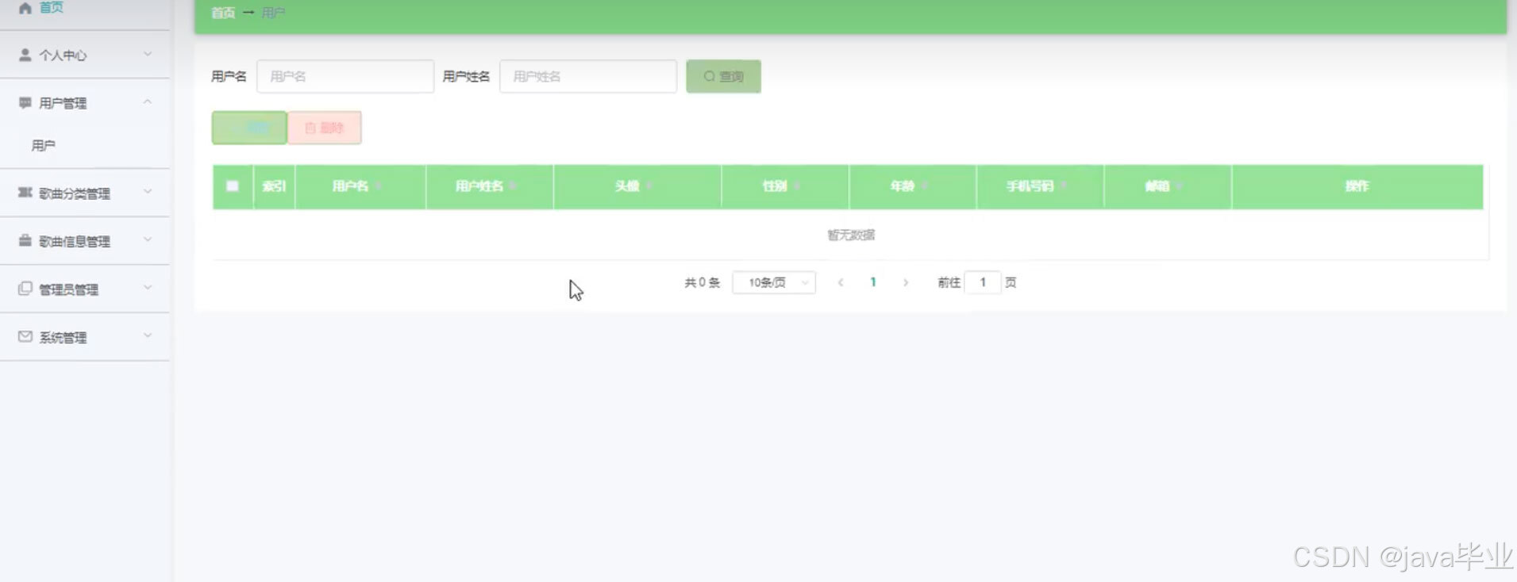Click the 索引 column header
The width and height of the screenshot is (1517, 582).
[x=274, y=186]
